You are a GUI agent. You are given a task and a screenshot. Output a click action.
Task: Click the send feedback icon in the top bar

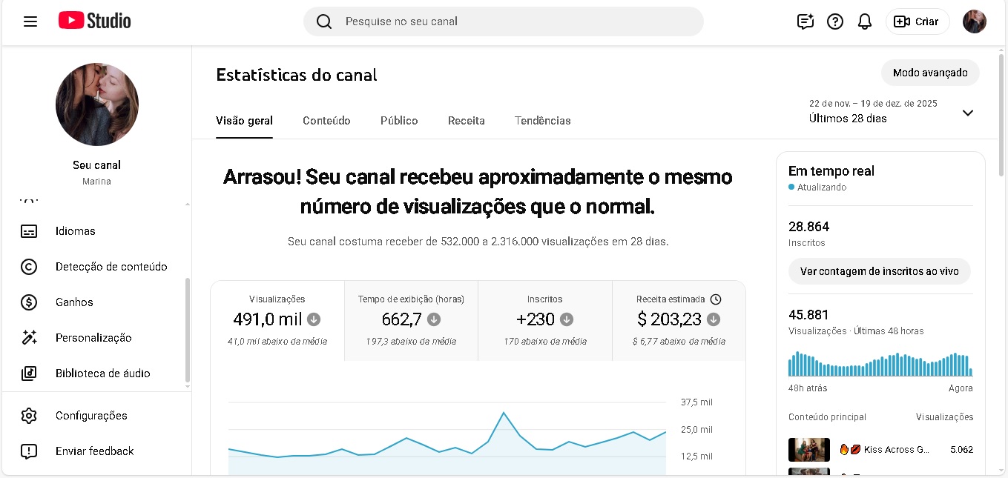[x=806, y=21]
